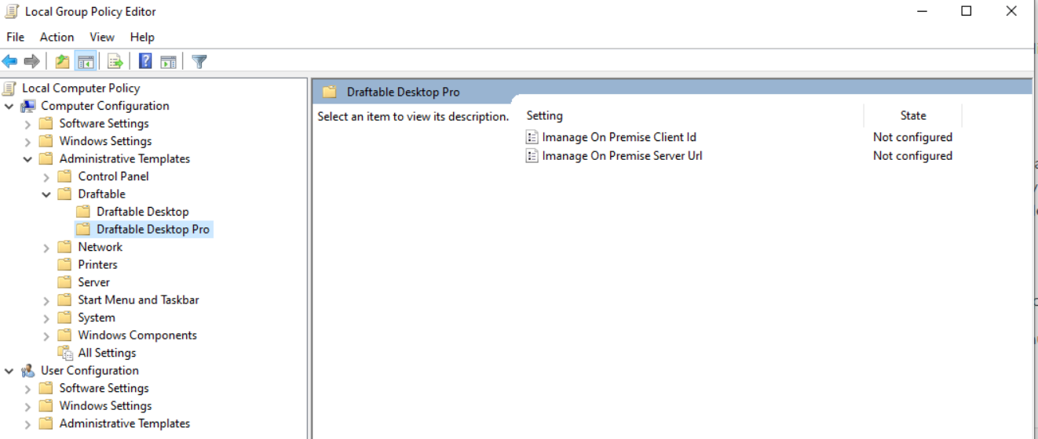This screenshot has width=1038, height=439.
Task: Select Imanage On Premise Server Url setting
Action: (622, 156)
